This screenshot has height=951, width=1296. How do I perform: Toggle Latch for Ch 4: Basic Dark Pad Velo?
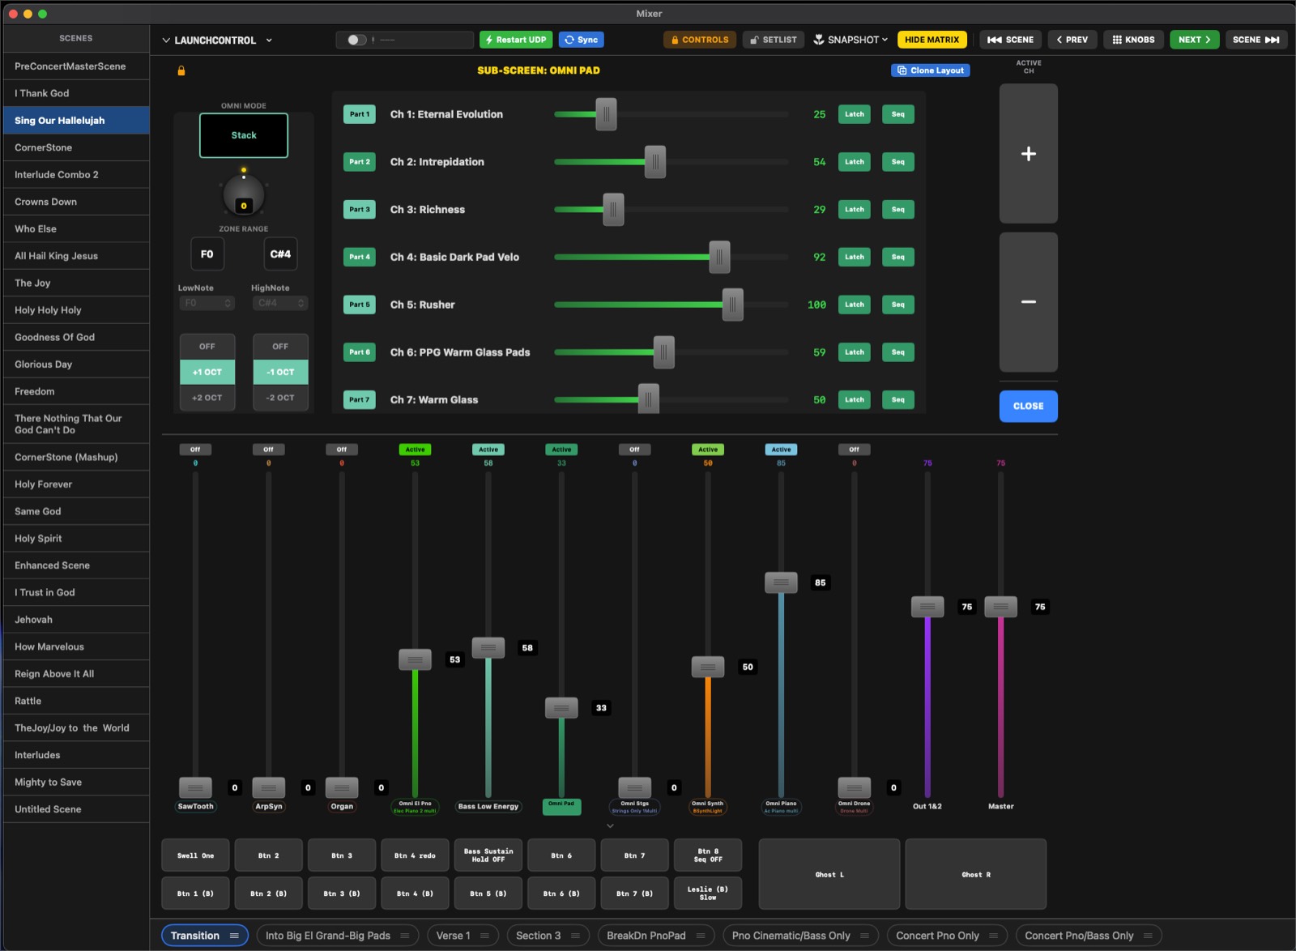(x=855, y=257)
